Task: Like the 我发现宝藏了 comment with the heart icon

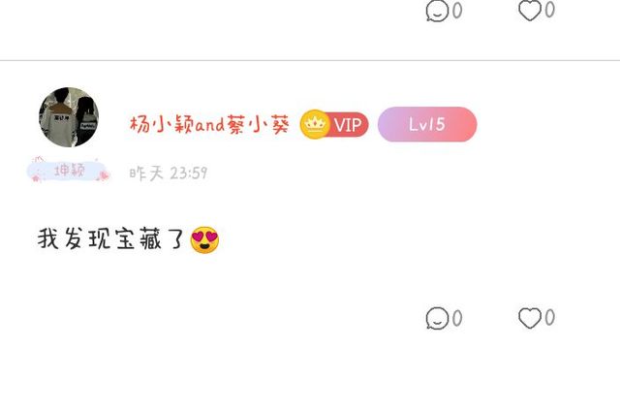Action: tap(530, 318)
